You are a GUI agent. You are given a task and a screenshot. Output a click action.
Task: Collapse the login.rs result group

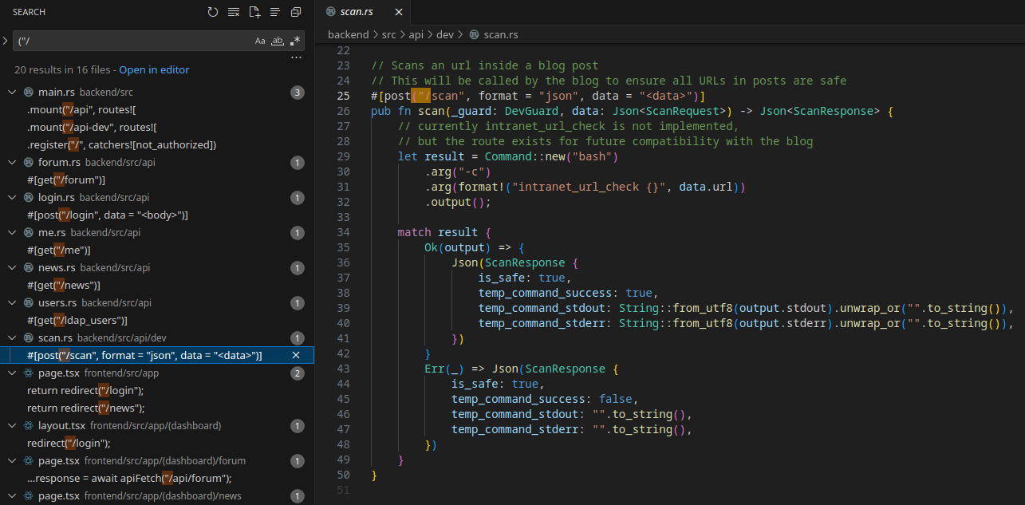point(12,198)
